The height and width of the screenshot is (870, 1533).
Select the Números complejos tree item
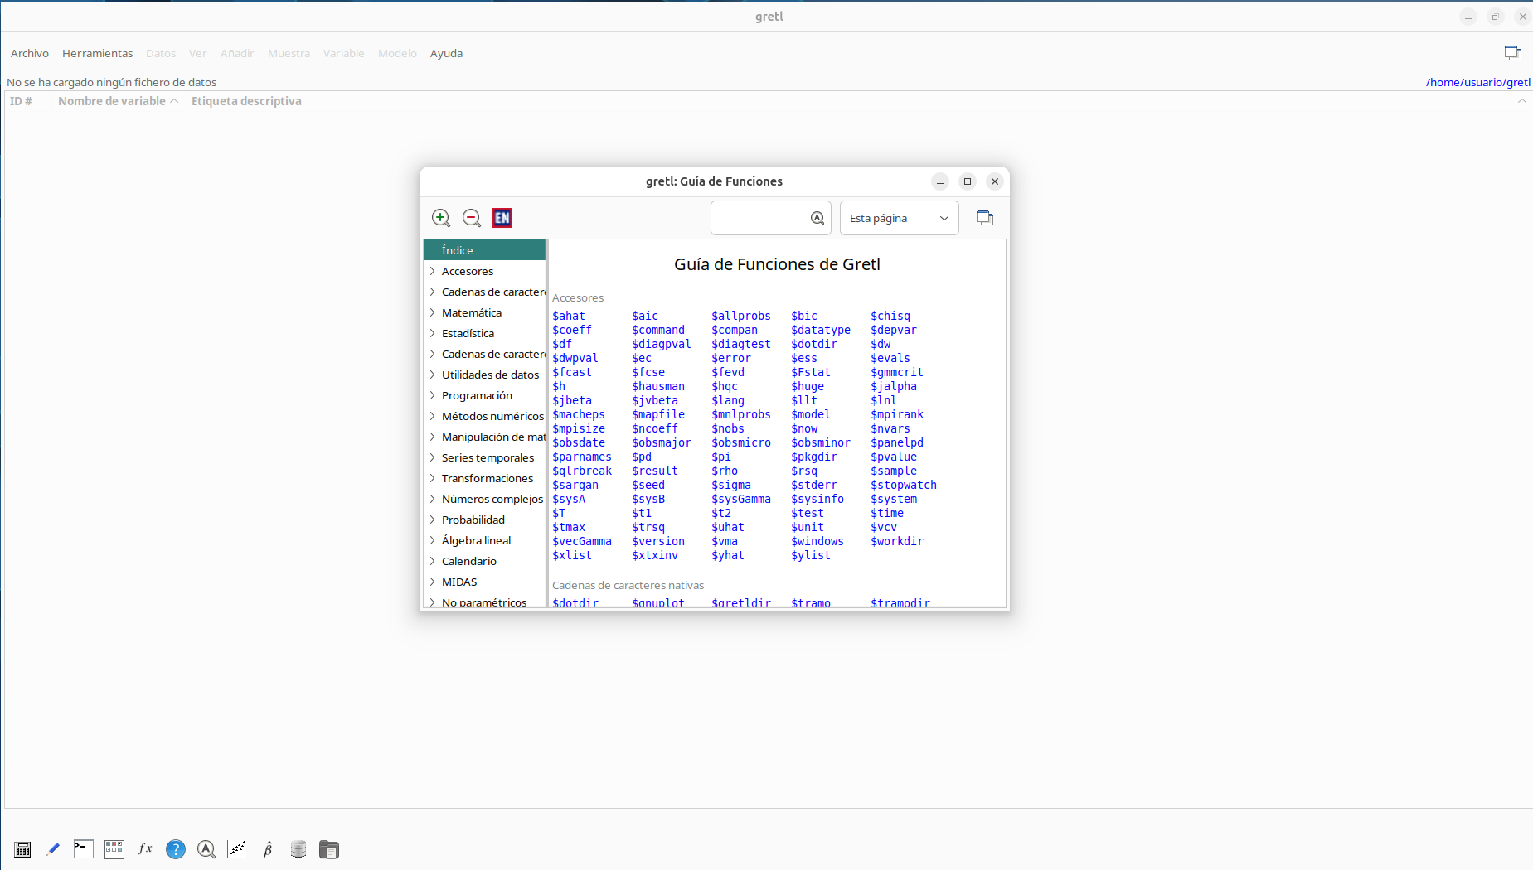(492, 499)
